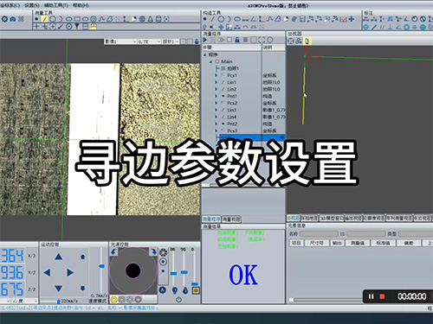
Task: Select the Rectangle tool in measurement tools
Action: coord(77,19)
